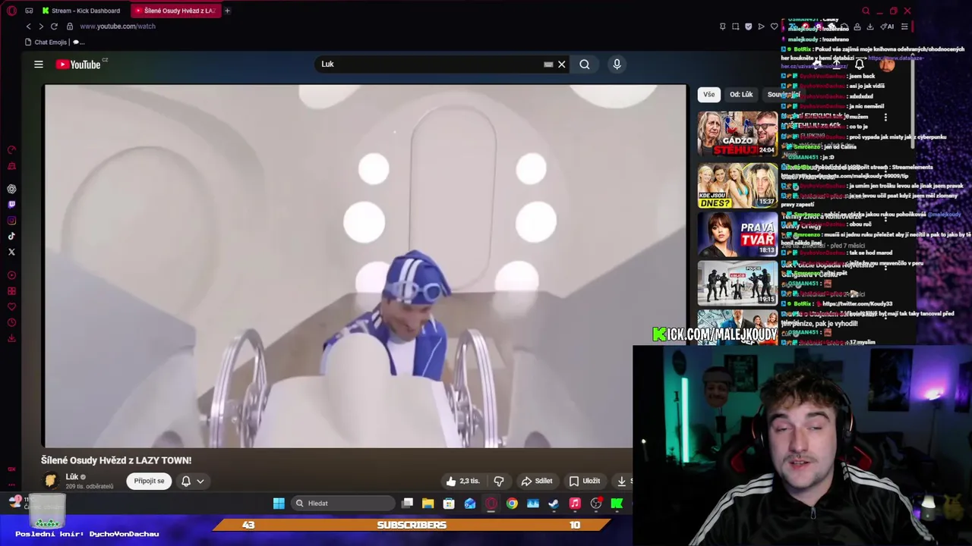Click the address bar URL youtube.com/watch

118,26
